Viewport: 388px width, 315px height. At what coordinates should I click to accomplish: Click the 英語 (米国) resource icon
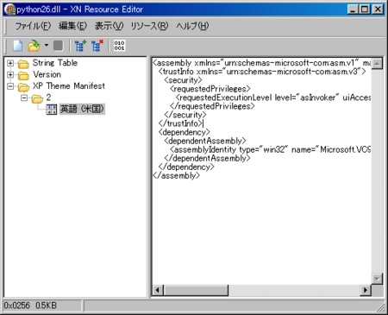[x=52, y=110]
